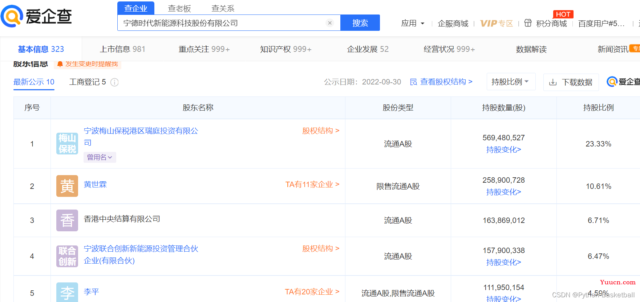This screenshot has height=302, width=640.
Task: Click the 下载数据 download button
Action: pyautogui.click(x=571, y=82)
